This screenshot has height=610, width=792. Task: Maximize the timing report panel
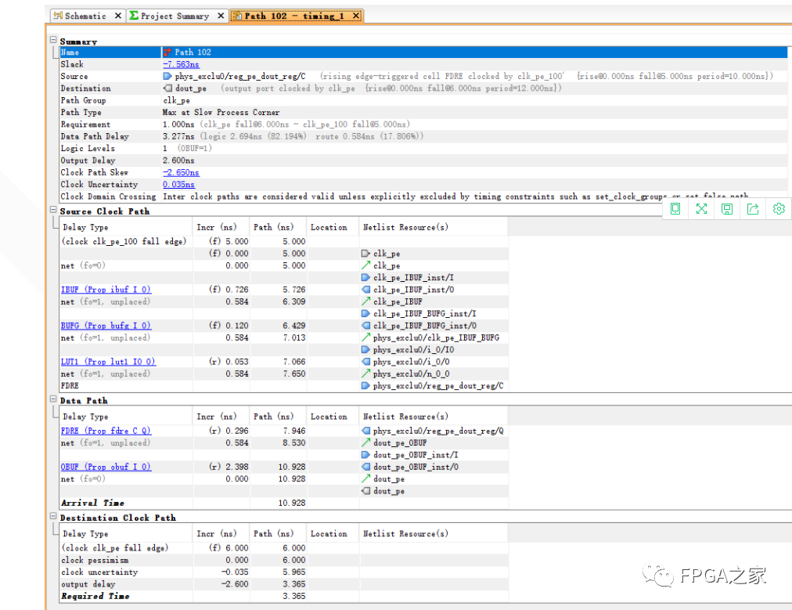701,209
